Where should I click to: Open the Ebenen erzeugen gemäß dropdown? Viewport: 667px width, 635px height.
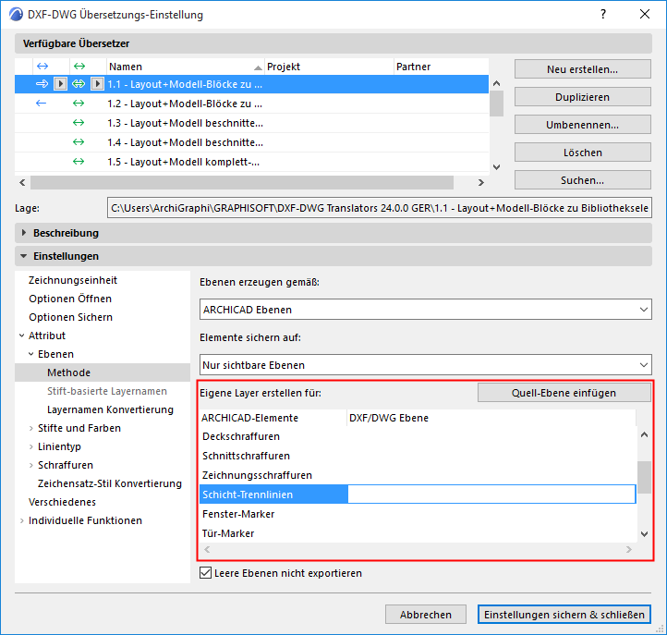tap(425, 310)
